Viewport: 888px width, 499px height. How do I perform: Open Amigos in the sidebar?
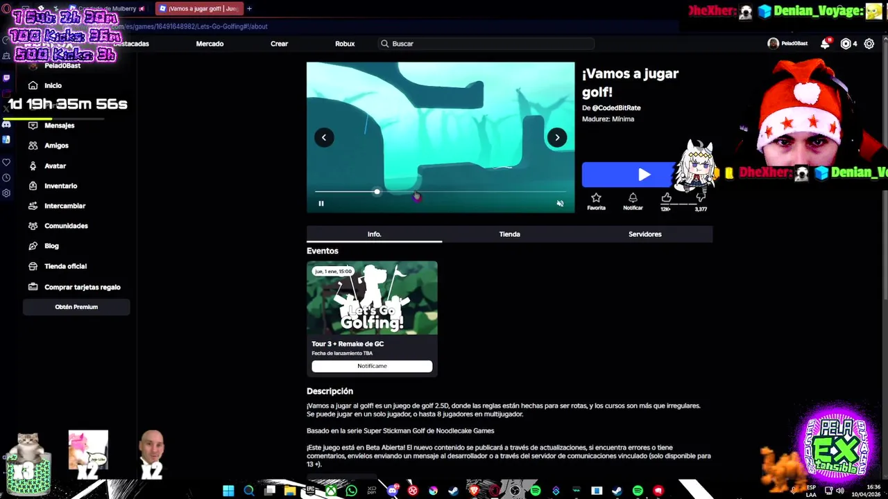coord(56,146)
